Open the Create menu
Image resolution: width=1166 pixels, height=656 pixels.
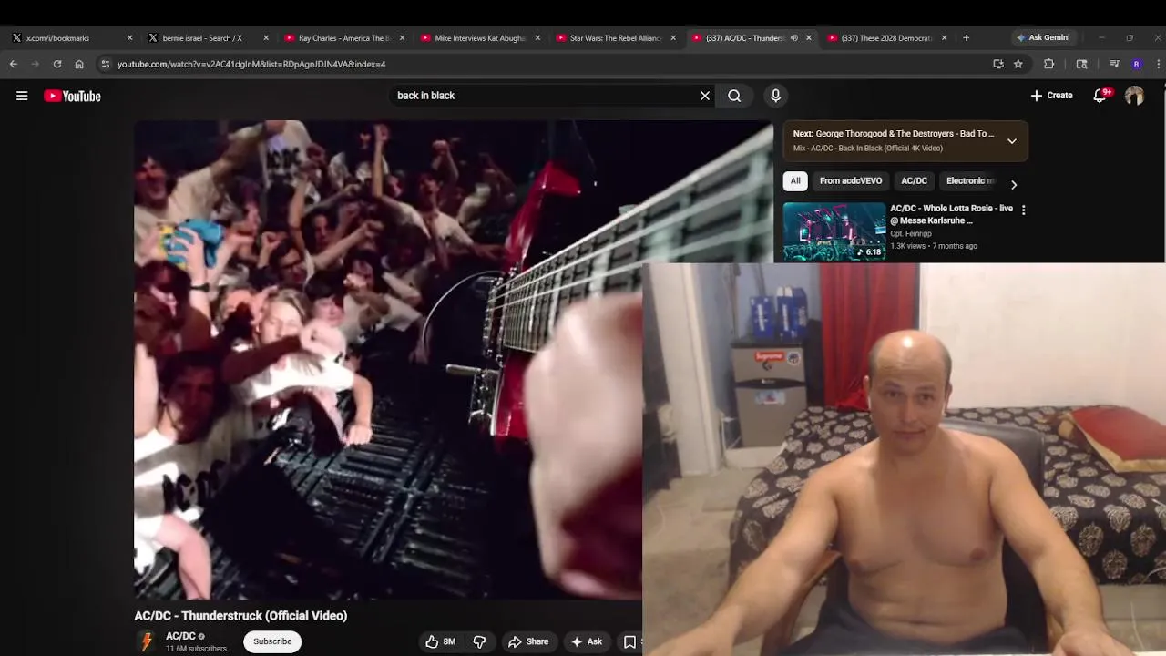[1051, 96]
